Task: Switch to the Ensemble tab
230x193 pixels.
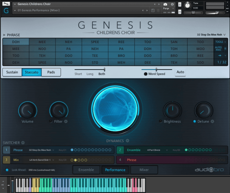Action: coord(86,170)
